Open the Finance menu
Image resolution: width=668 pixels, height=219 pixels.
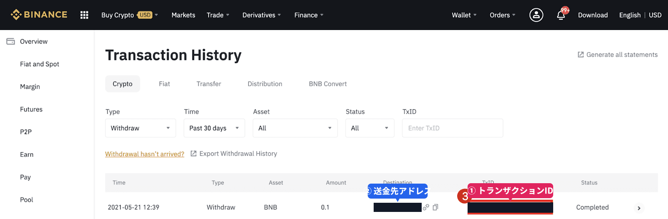click(x=309, y=15)
